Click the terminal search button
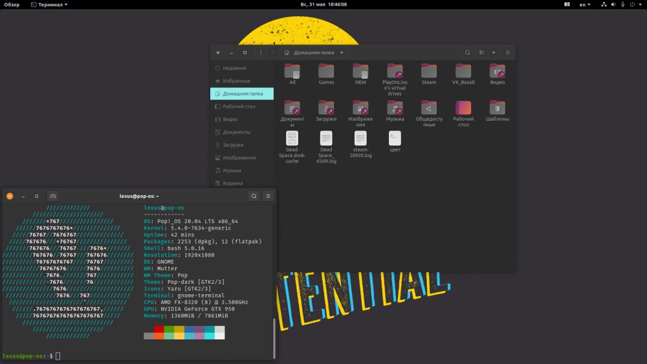Screen dimensions: 647x364 click(254, 196)
